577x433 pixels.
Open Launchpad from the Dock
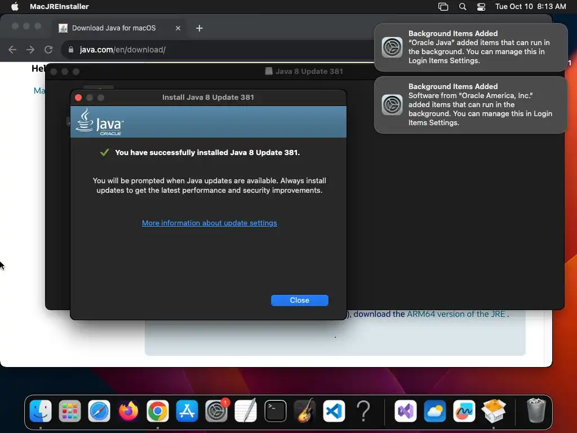[x=69, y=411]
